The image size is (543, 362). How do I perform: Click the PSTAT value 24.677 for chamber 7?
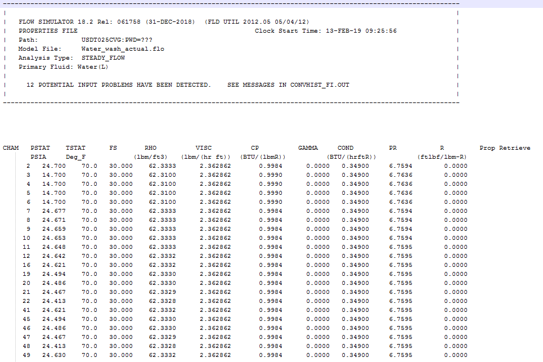tap(53, 211)
